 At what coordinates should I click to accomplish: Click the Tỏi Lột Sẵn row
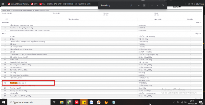point(102,93)
